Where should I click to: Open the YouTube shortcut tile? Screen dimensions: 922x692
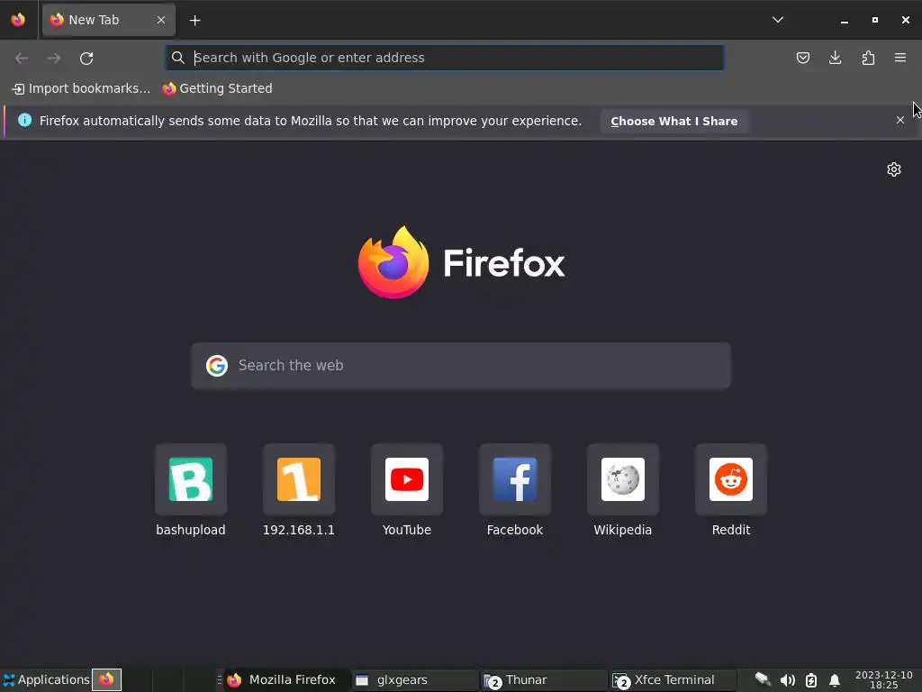(x=407, y=491)
